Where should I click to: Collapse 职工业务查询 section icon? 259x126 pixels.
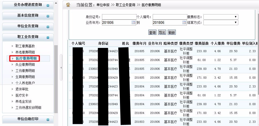(x=48, y=37)
